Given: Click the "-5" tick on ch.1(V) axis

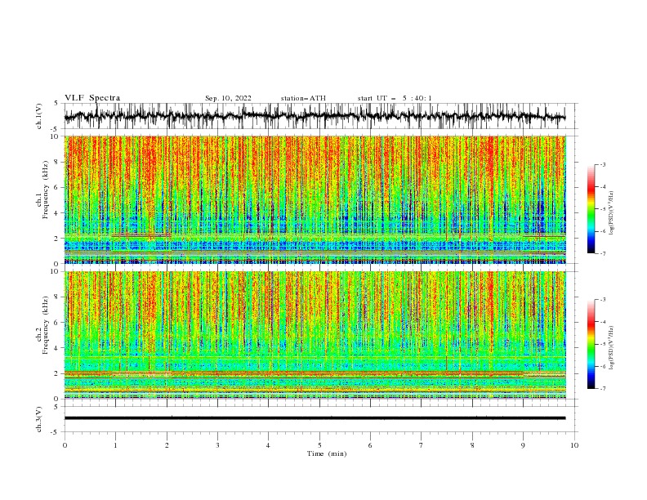Looking at the screenshot, I should point(56,129).
